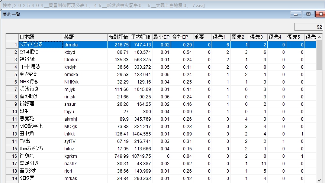Select the ミロク悪 cell
Image resolution: width=325 pixels, height=183 pixels.
[x=41, y=179]
